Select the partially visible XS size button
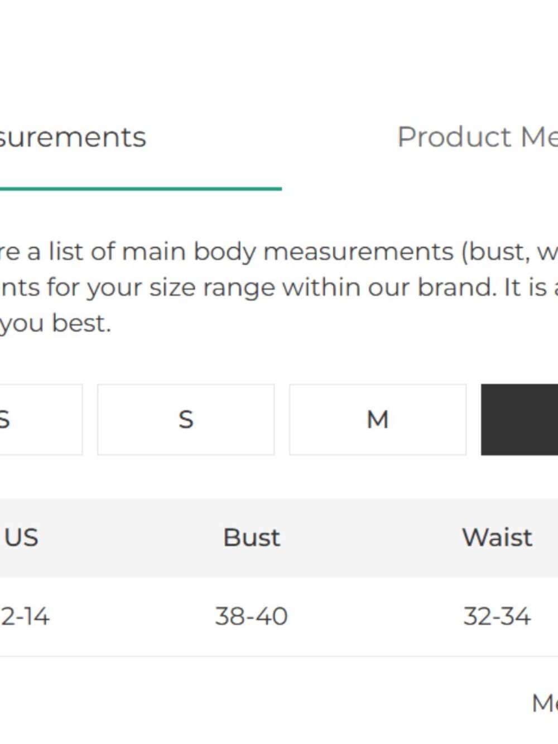The height and width of the screenshot is (744, 558). pyautogui.click(x=41, y=419)
